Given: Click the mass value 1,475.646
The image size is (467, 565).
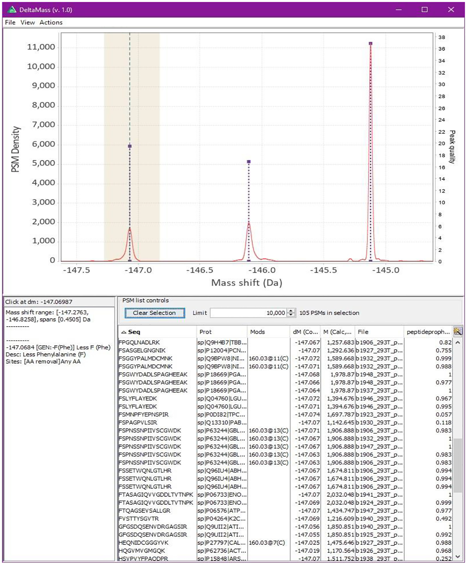Looking at the screenshot, I should [x=341, y=543].
